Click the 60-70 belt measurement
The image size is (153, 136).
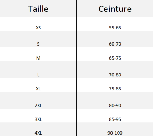[x=115, y=44]
